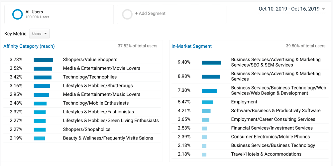Click the Employment segment bar
The height and width of the screenshot is (166, 333).
pos(207,102)
